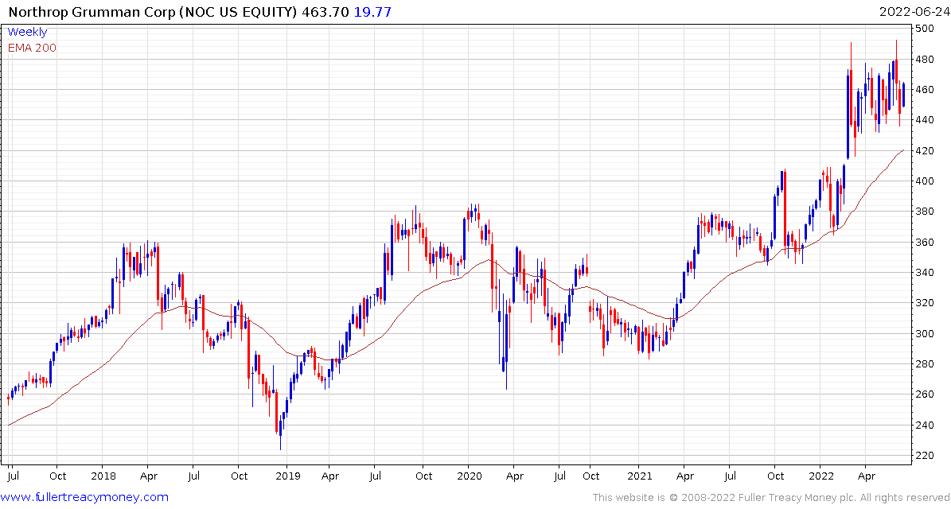Click the 420 price axis label
The image size is (951, 509).
tap(925, 151)
